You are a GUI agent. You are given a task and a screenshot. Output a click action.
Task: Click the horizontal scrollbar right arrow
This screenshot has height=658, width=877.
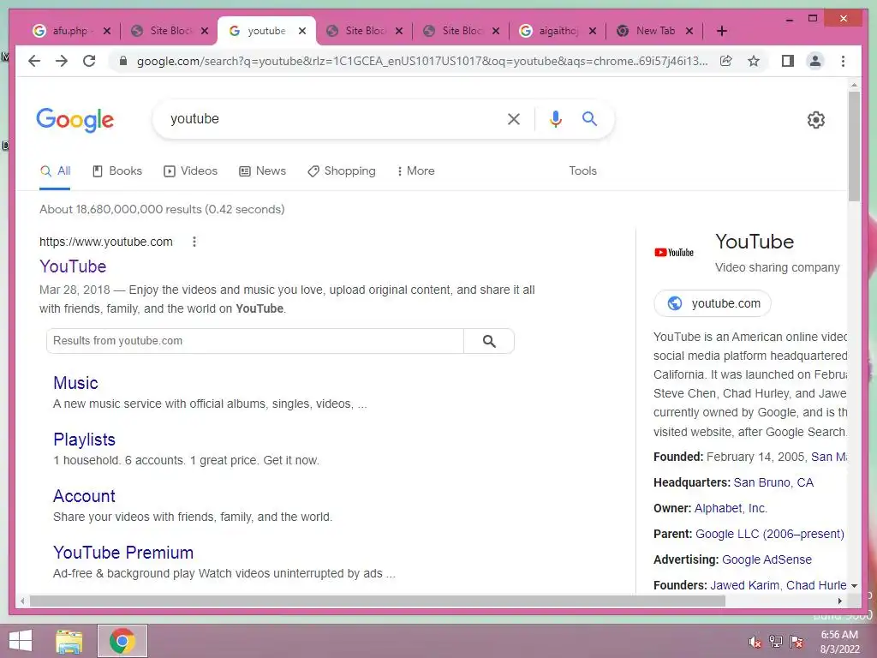click(839, 601)
